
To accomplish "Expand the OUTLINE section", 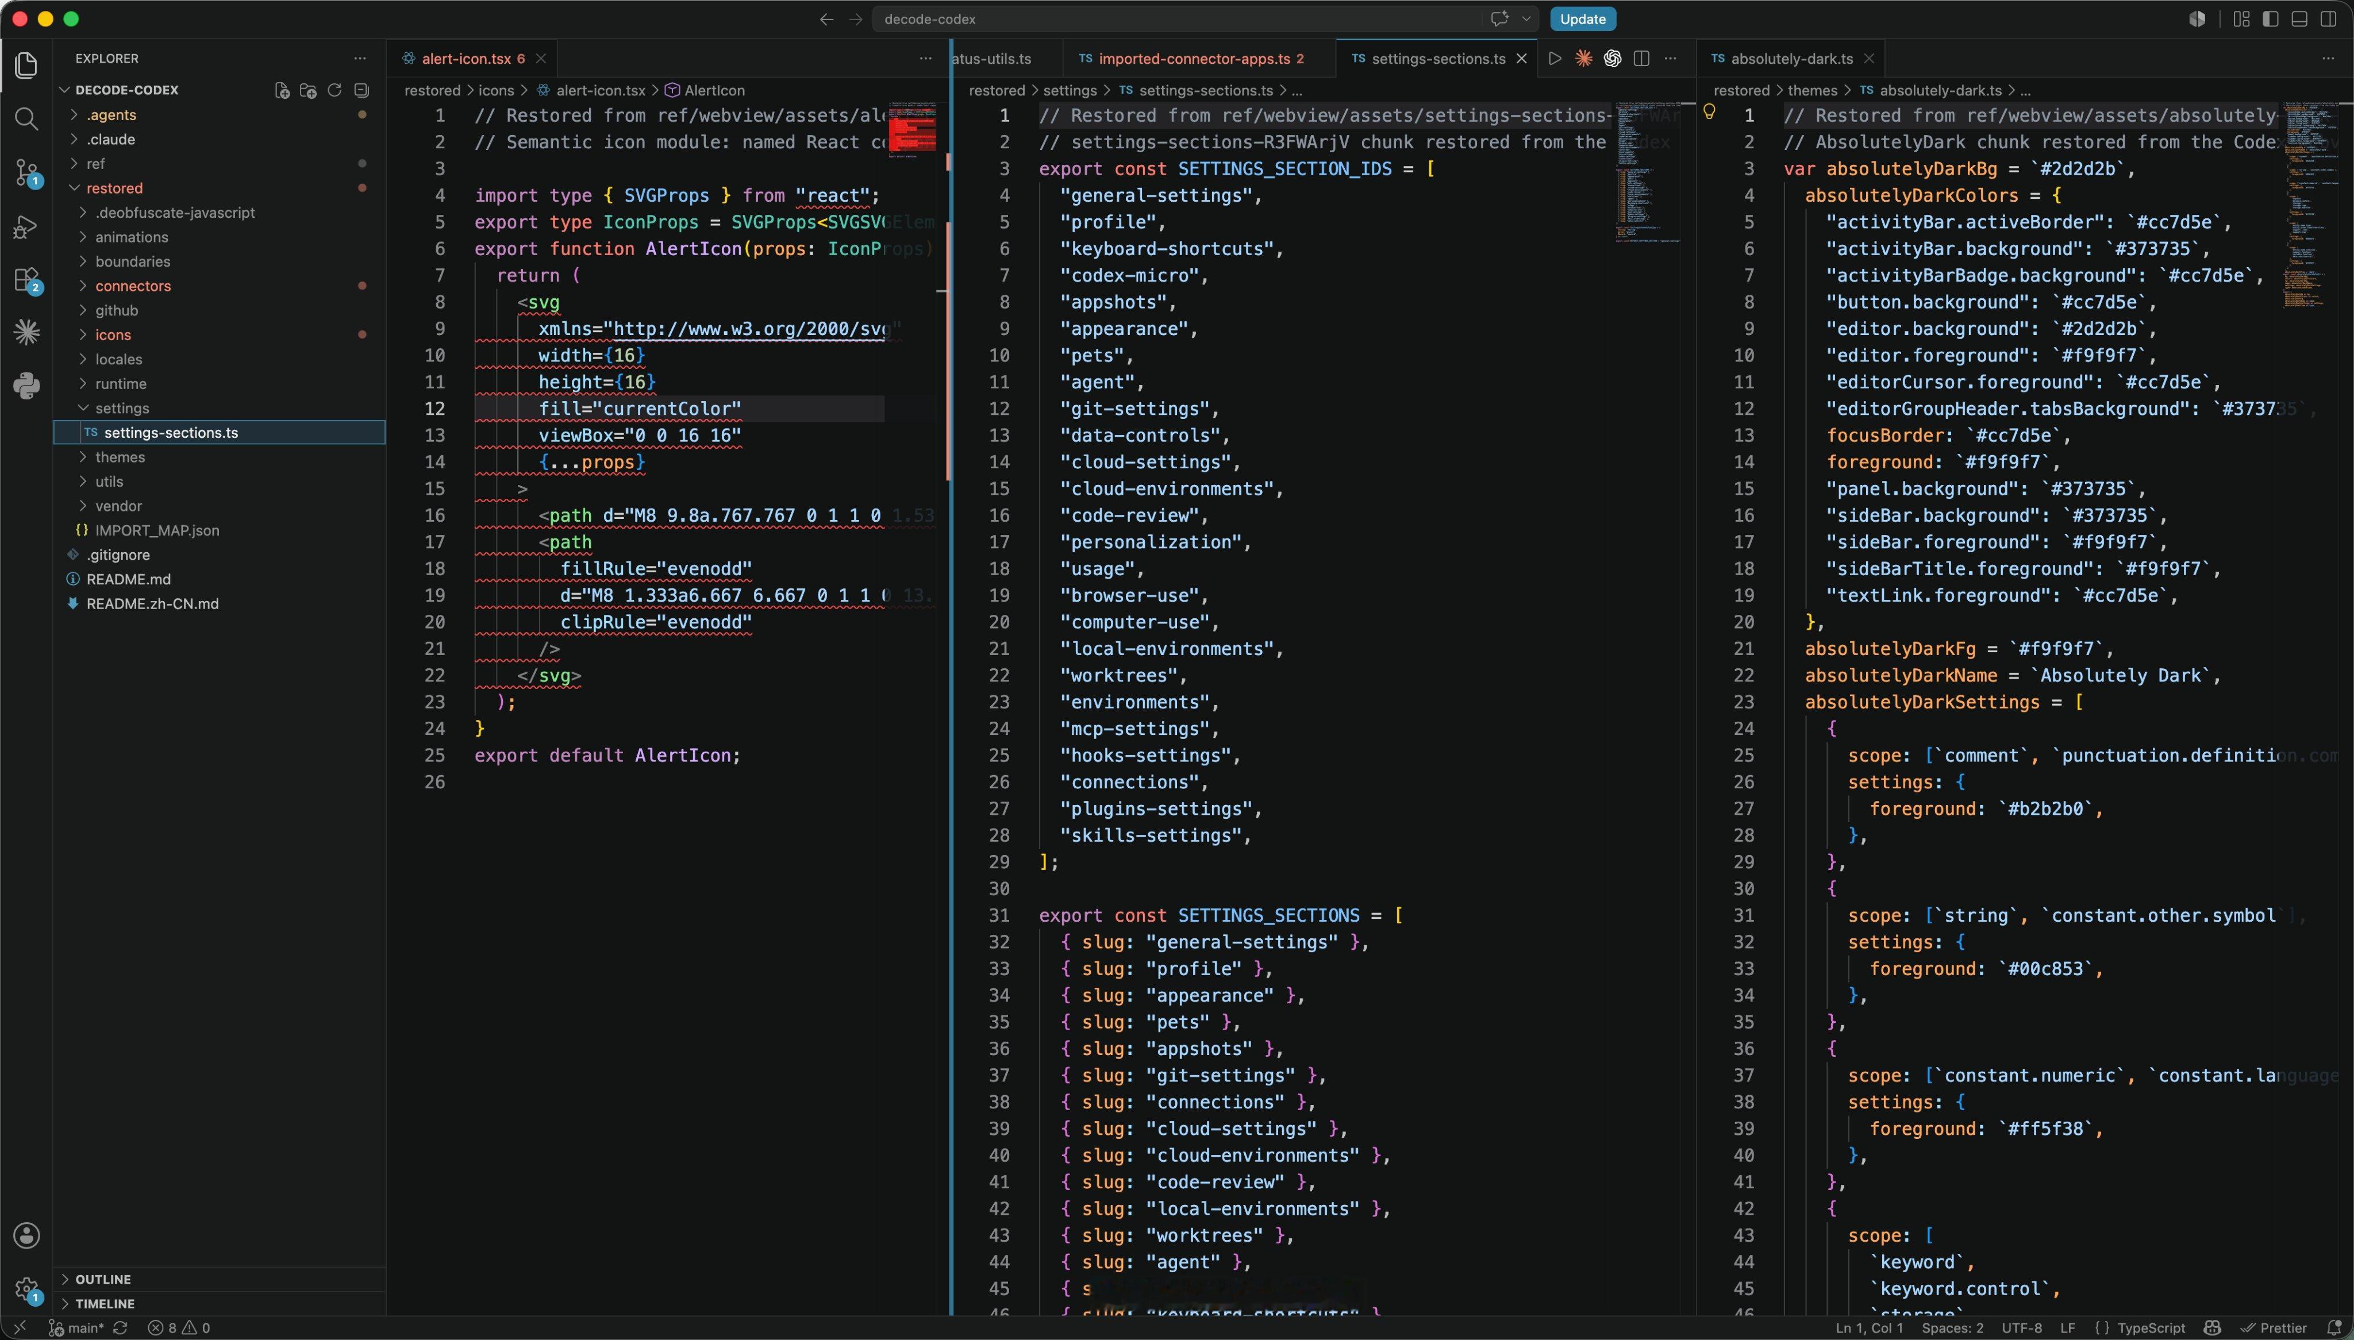I will click(x=219, y=1279).
